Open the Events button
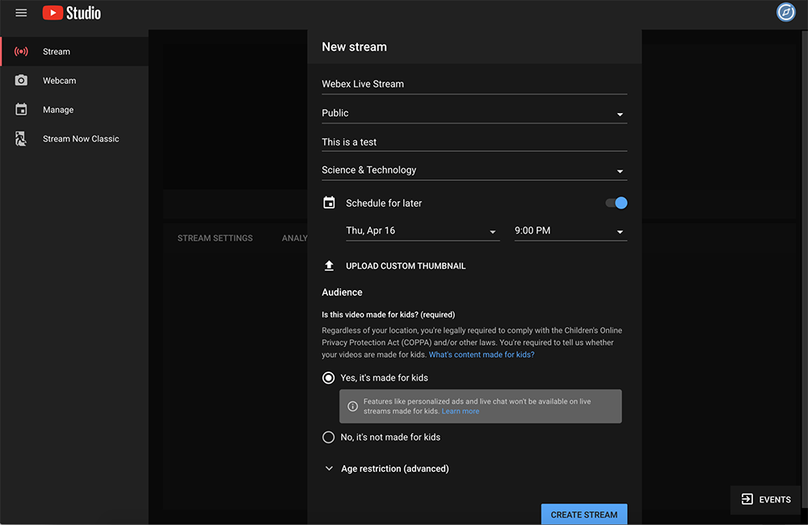The width and height of the screenshot is (808, 525). [766, 499]
